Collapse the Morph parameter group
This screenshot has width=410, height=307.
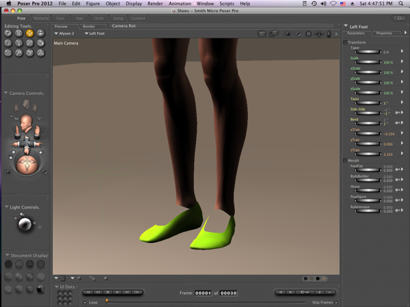coord(345,160)
